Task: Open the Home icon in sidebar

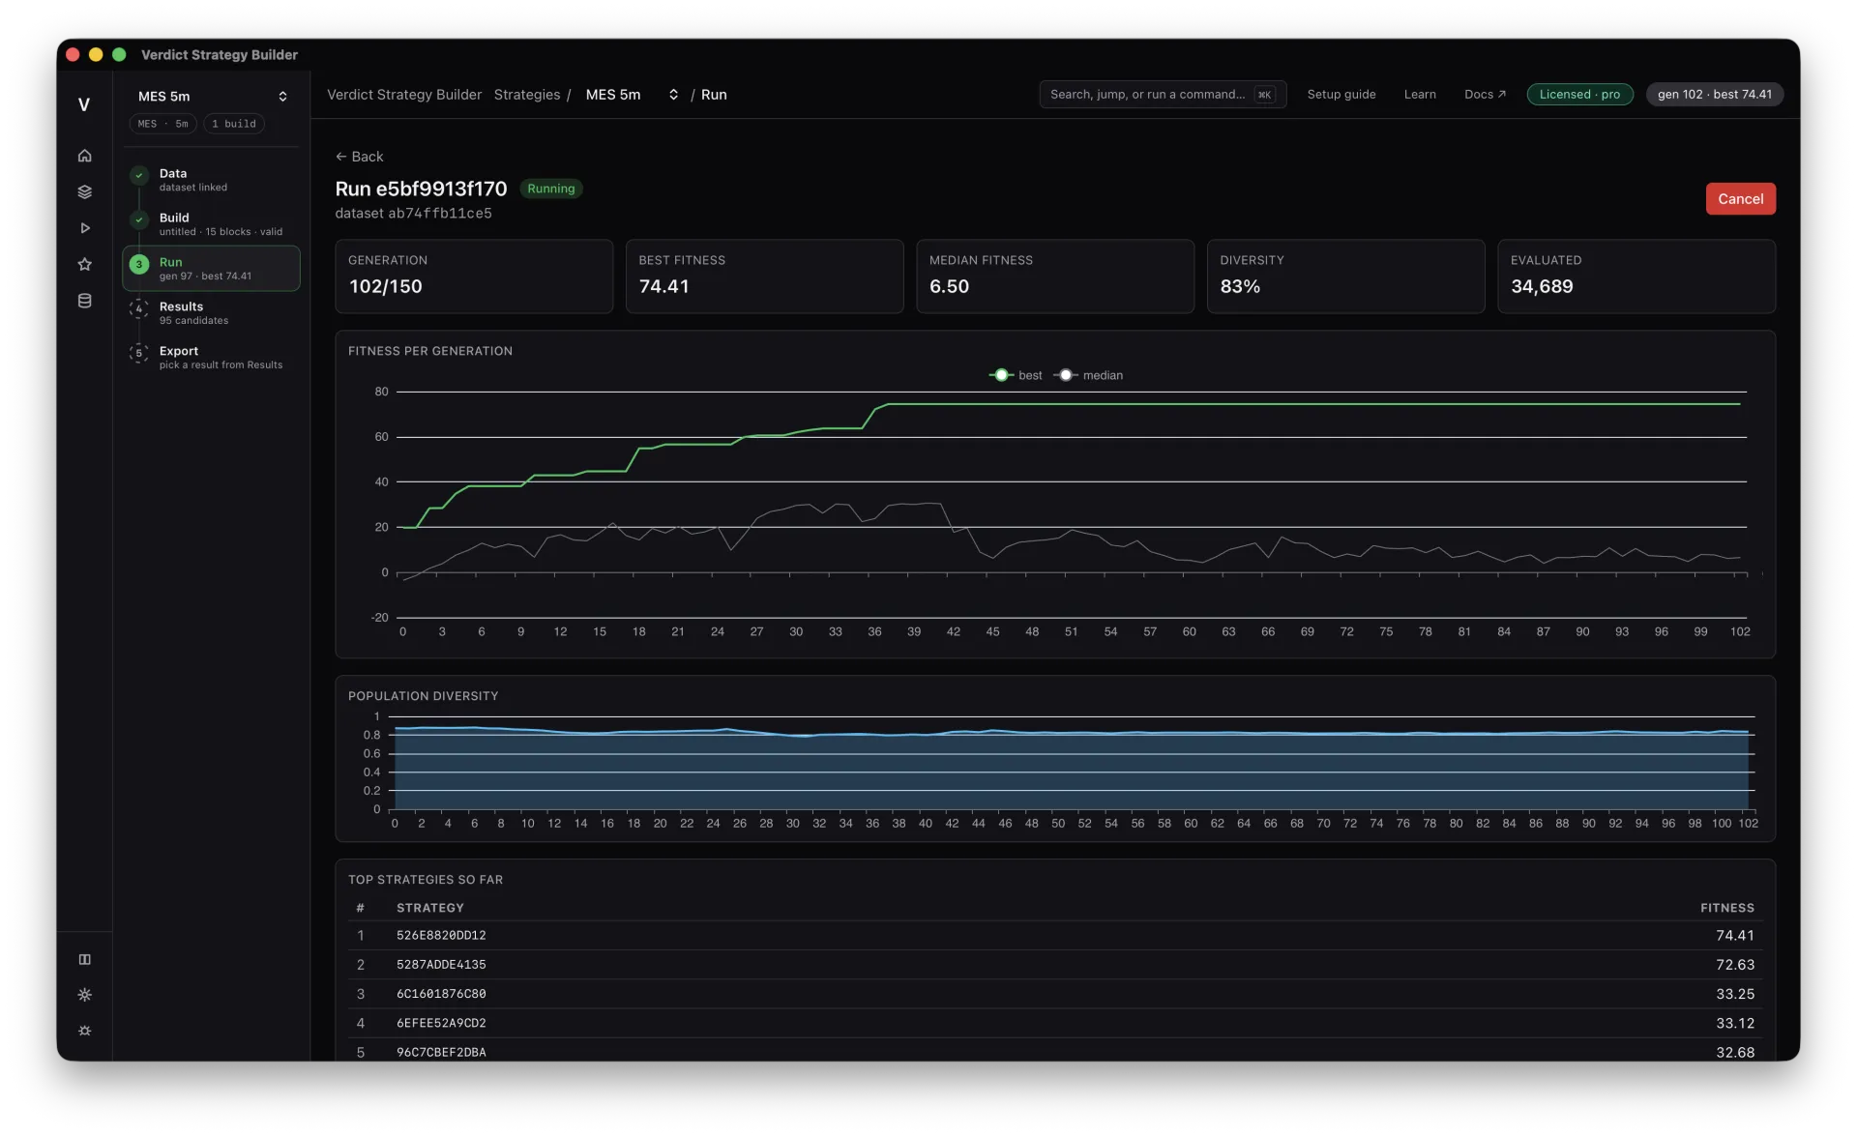Action: tap(84, 156)
